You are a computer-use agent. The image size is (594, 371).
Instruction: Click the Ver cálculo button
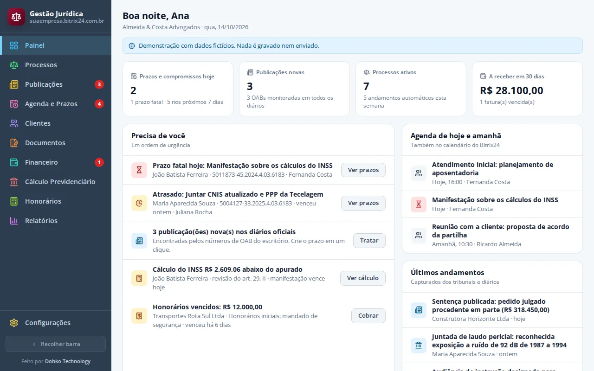[x=363, y=278]
